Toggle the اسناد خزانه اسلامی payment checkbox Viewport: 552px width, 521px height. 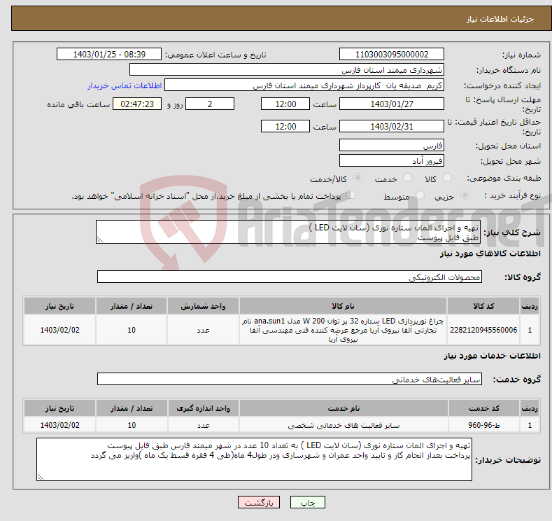pos(351,195)
